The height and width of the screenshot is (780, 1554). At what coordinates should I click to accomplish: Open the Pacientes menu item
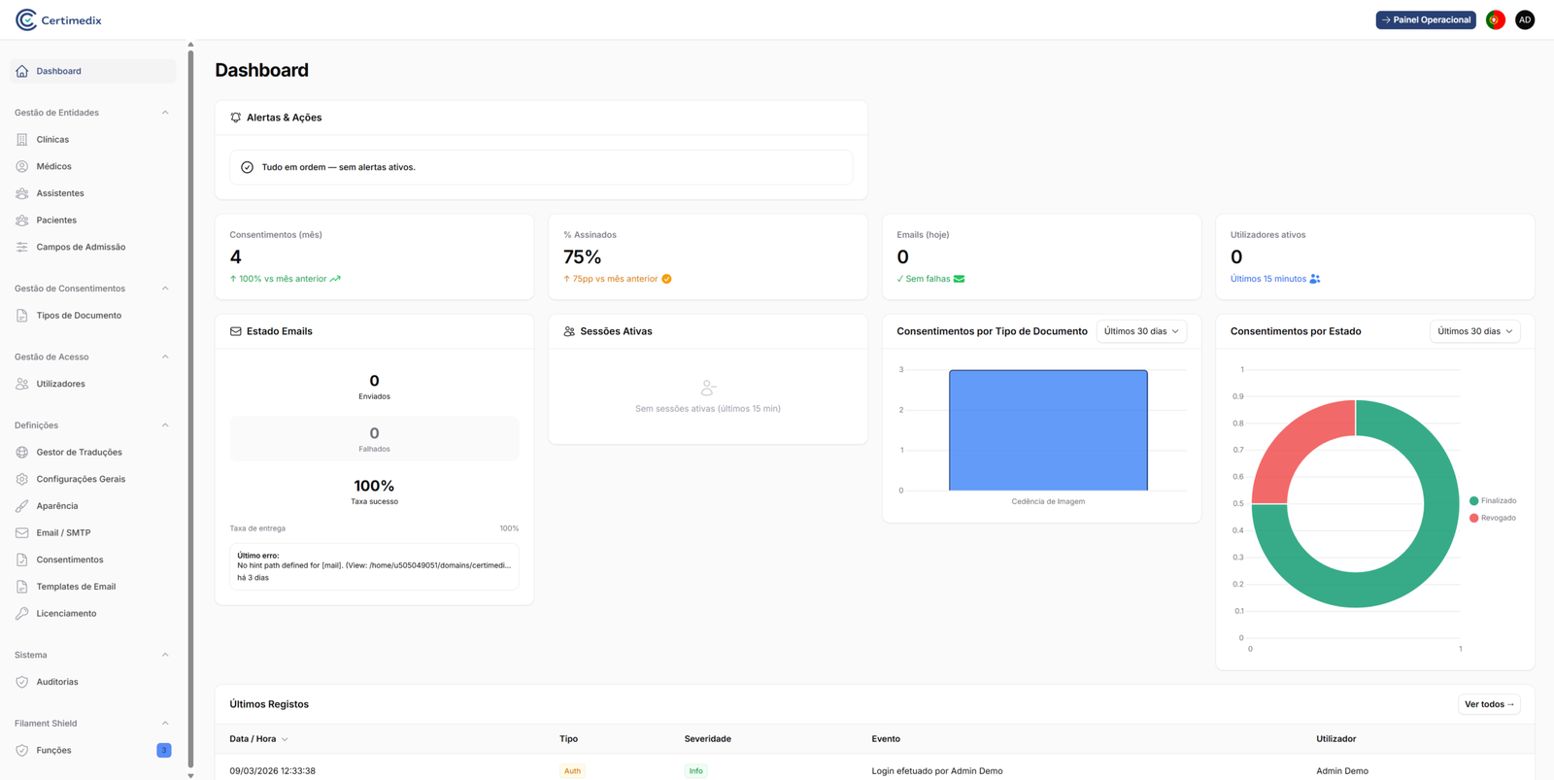pos(56,220)
